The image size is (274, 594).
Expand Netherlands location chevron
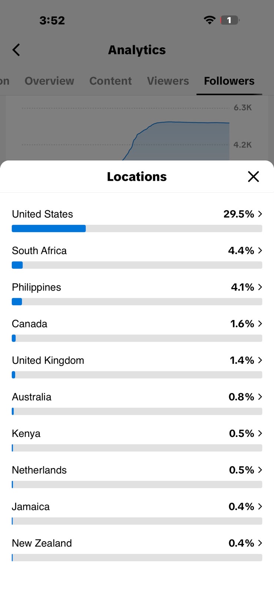coord(260,470)
